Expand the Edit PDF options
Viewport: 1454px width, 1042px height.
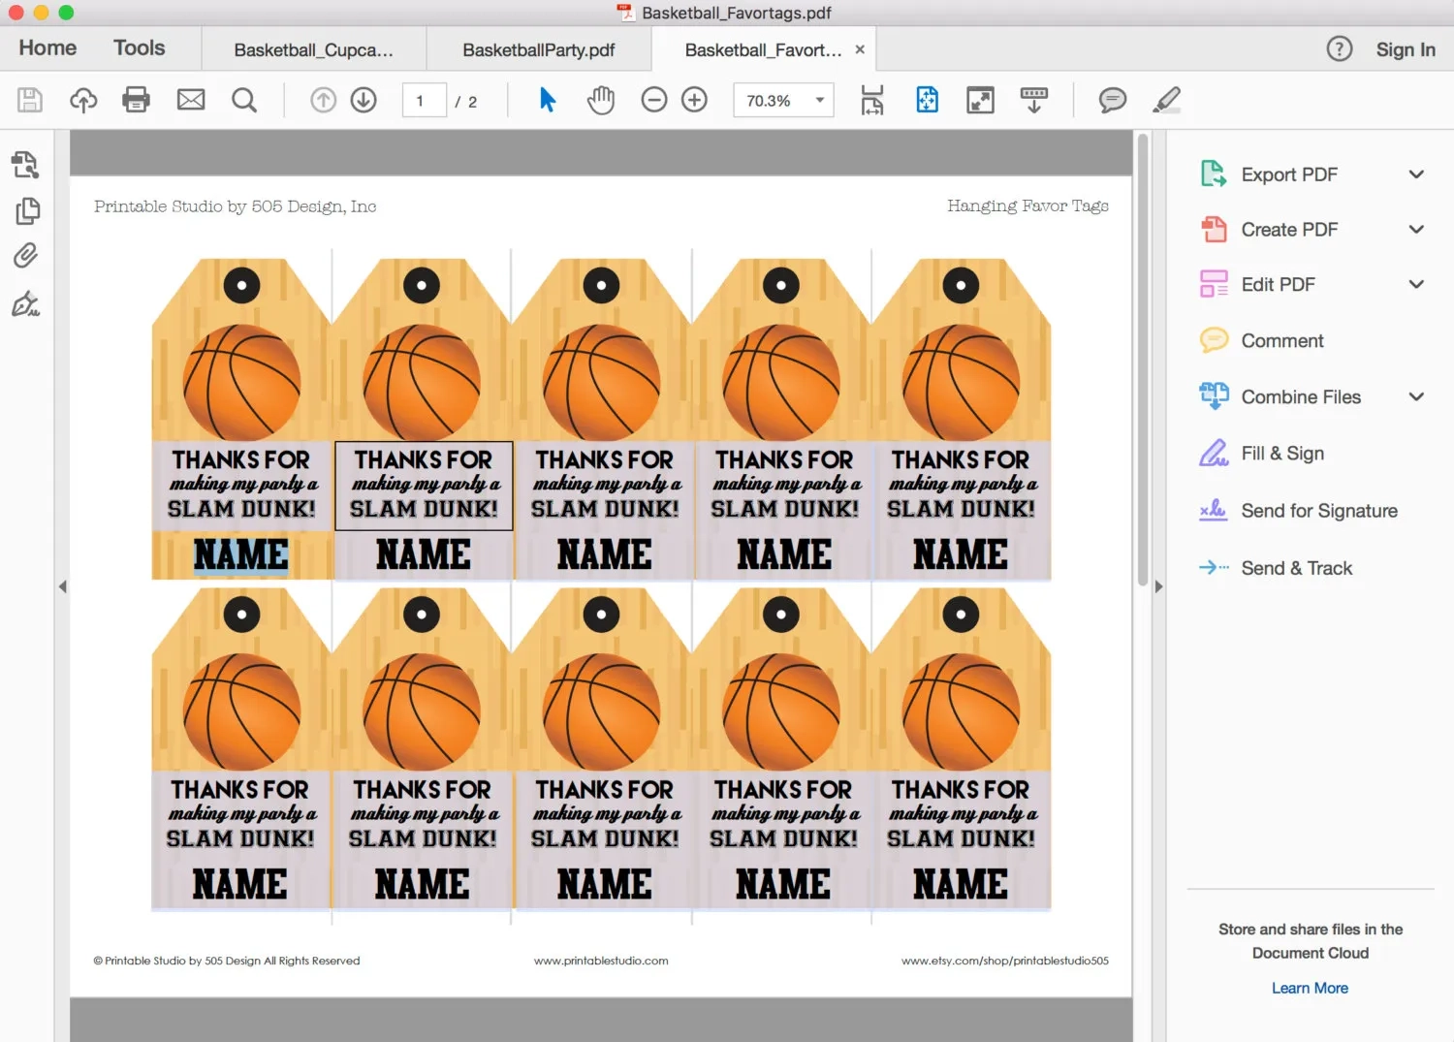[1416, 284]
